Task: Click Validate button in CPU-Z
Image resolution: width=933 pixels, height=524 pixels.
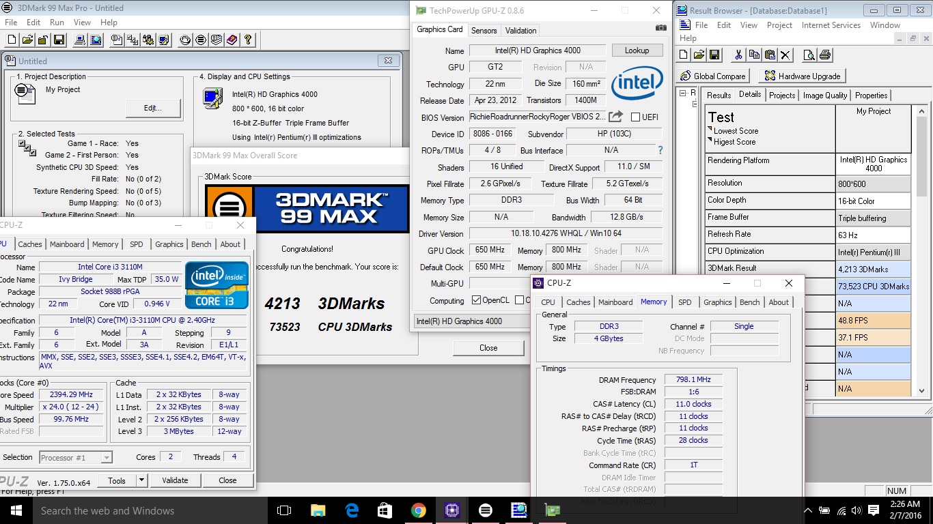Action: 175,480
